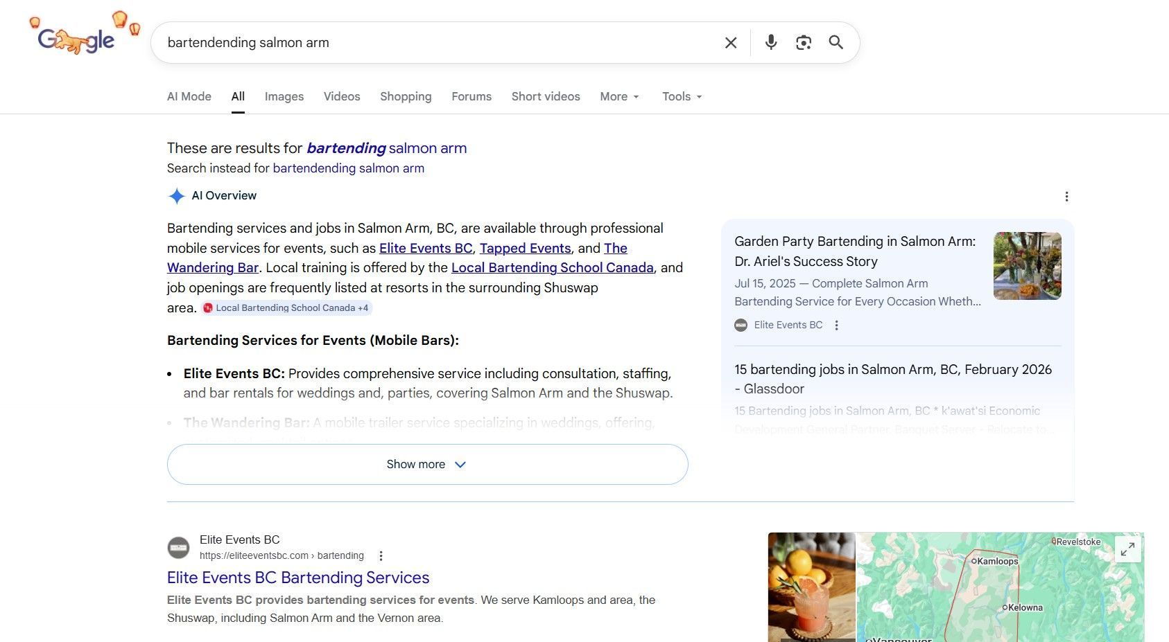Expand the map to fullscreen
1169x642 pixels.
pos(1128,549)
